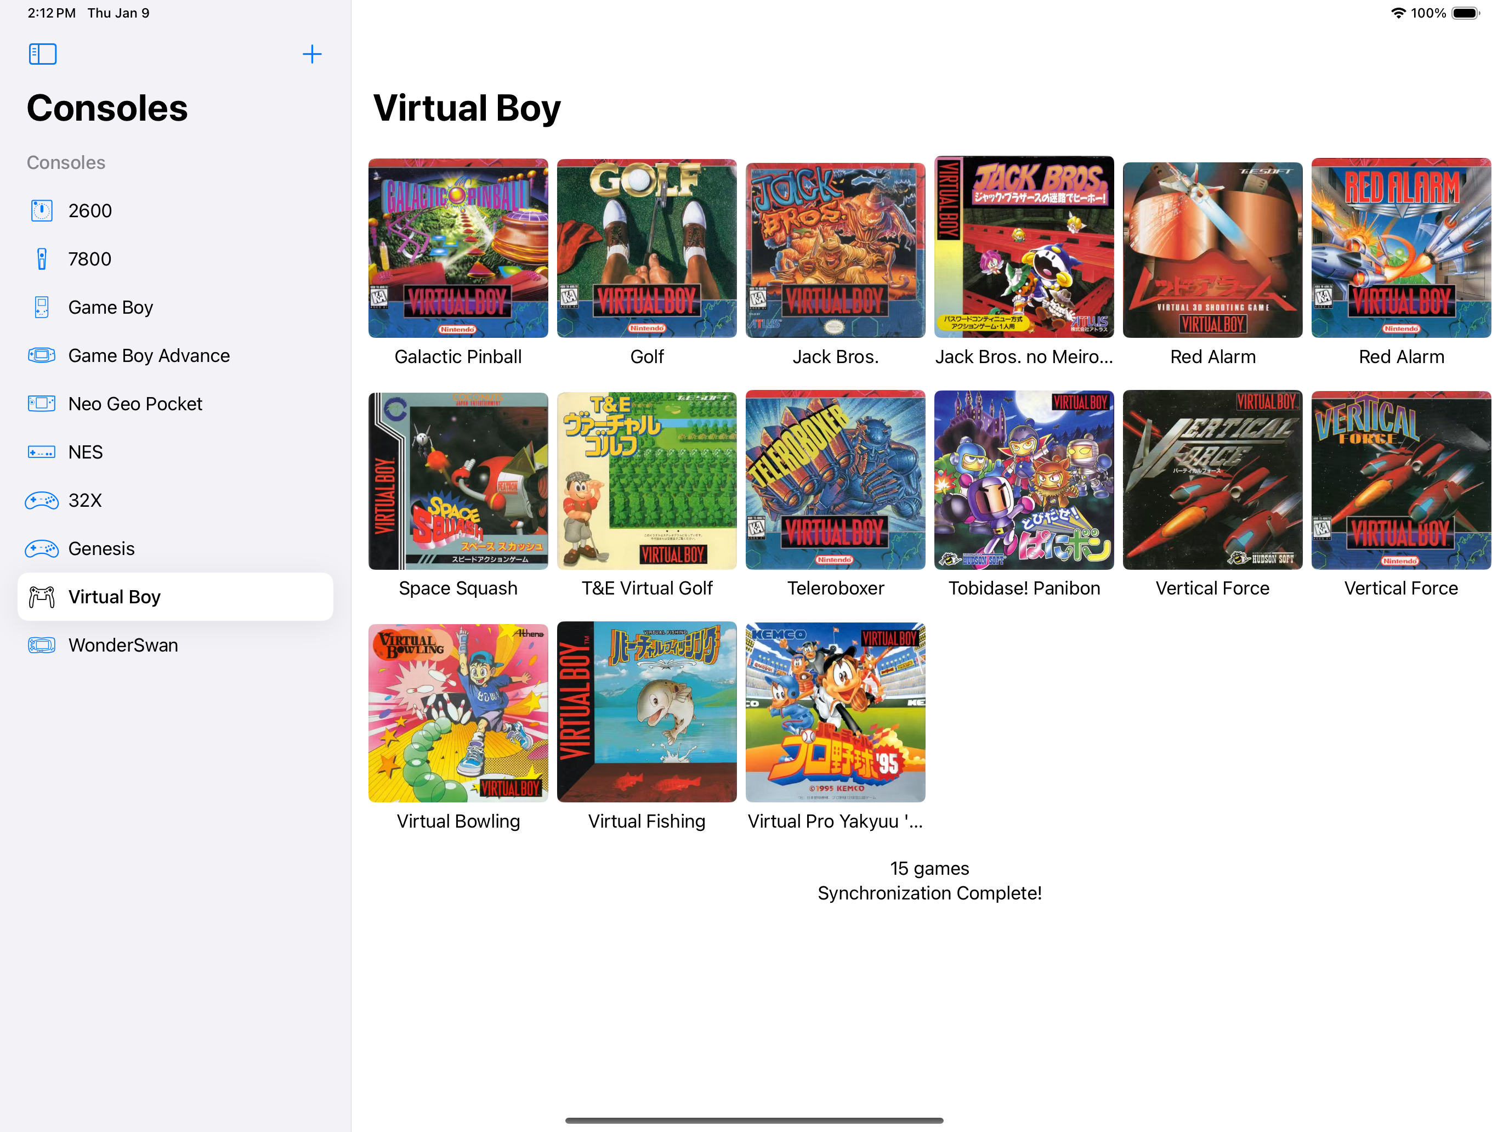Switch to the Genesis console
This screenshot has width=1509, height=1132.
click(175, 548)
